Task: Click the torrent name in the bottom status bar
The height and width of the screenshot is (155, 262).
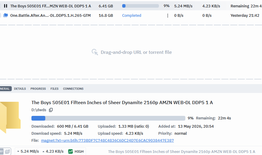Action: pyautogui.click(x=182, y=152)
